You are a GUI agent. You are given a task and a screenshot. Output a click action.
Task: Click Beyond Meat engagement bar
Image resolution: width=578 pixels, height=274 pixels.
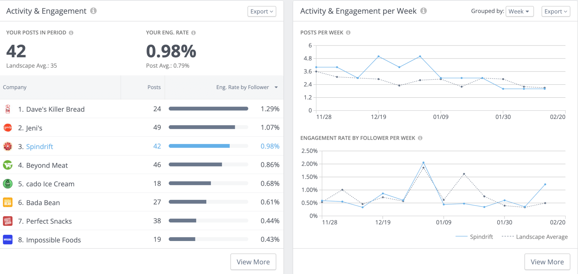pos(195,164)
